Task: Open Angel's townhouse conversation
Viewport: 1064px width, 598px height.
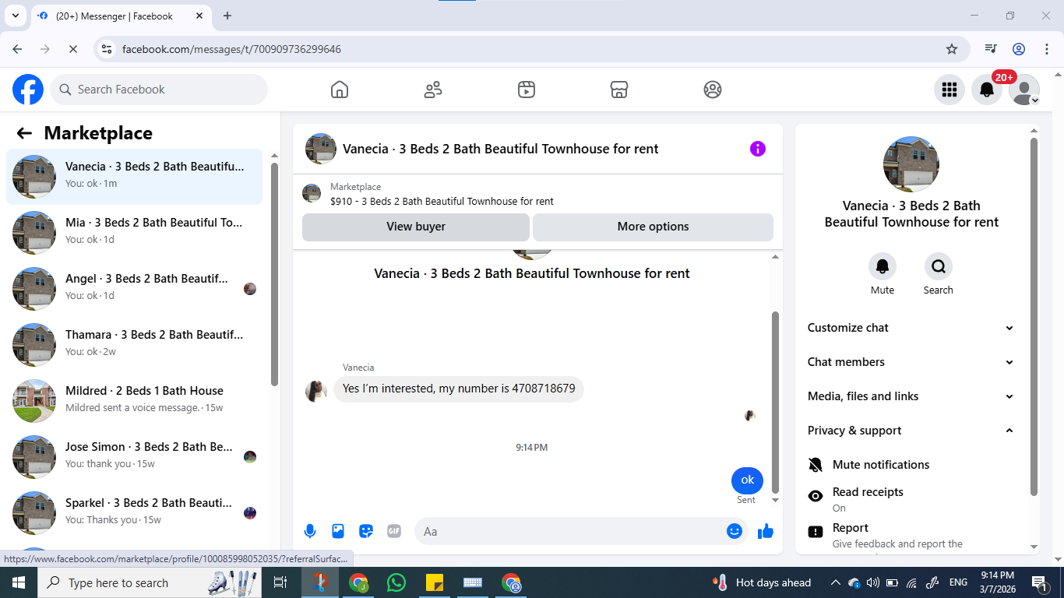Action: tap(135, 289)
